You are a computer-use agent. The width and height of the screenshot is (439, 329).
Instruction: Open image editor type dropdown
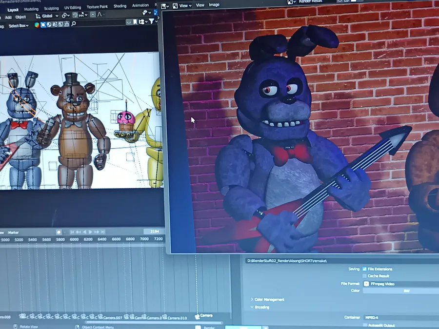tap(165, 6)
